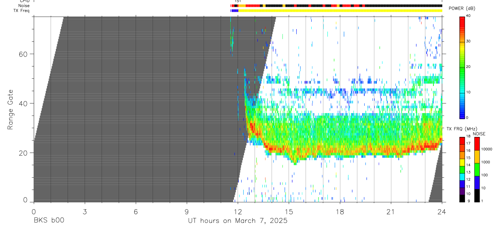The width and height of the screenshot is (497, 229).
Task: Select the 40 dB label on power scale
Action: pyautogui.click(x=468, y=16)
